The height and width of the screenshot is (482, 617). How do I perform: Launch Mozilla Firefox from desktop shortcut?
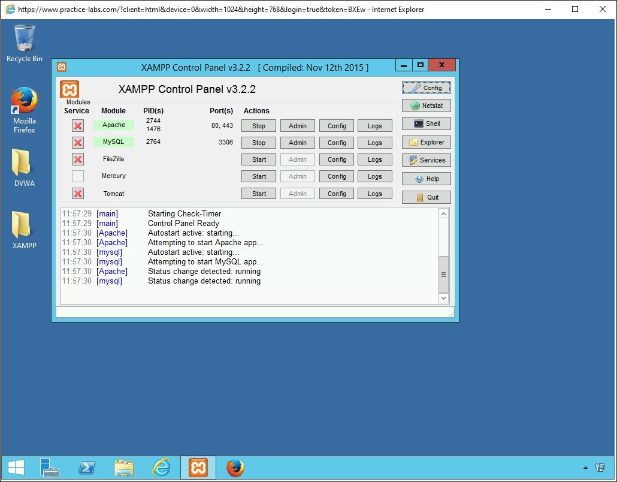click(25, 110)
